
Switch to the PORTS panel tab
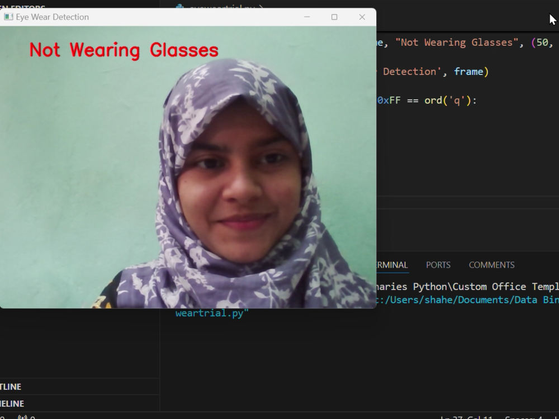(x=438, y=265)
